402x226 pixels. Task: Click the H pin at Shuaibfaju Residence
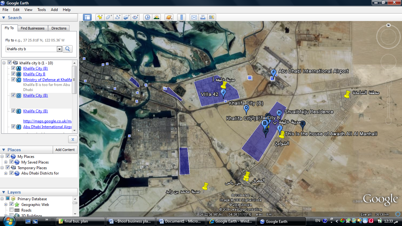pyautogui.click(x=279, y=114)
